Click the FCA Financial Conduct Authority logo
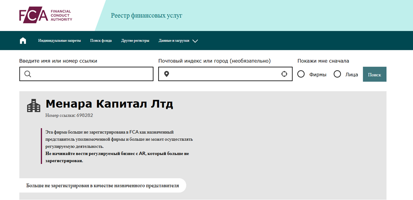 pyautogui.click(x=45, y=15)
